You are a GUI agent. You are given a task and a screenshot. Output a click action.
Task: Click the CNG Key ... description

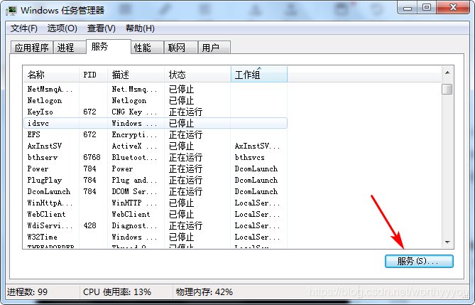coord(134,112)
